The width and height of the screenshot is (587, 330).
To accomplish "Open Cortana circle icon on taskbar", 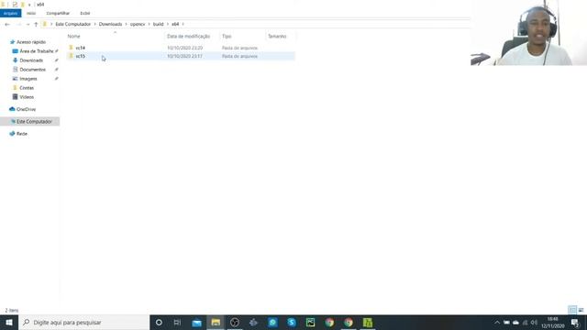I will click(159, 322).
